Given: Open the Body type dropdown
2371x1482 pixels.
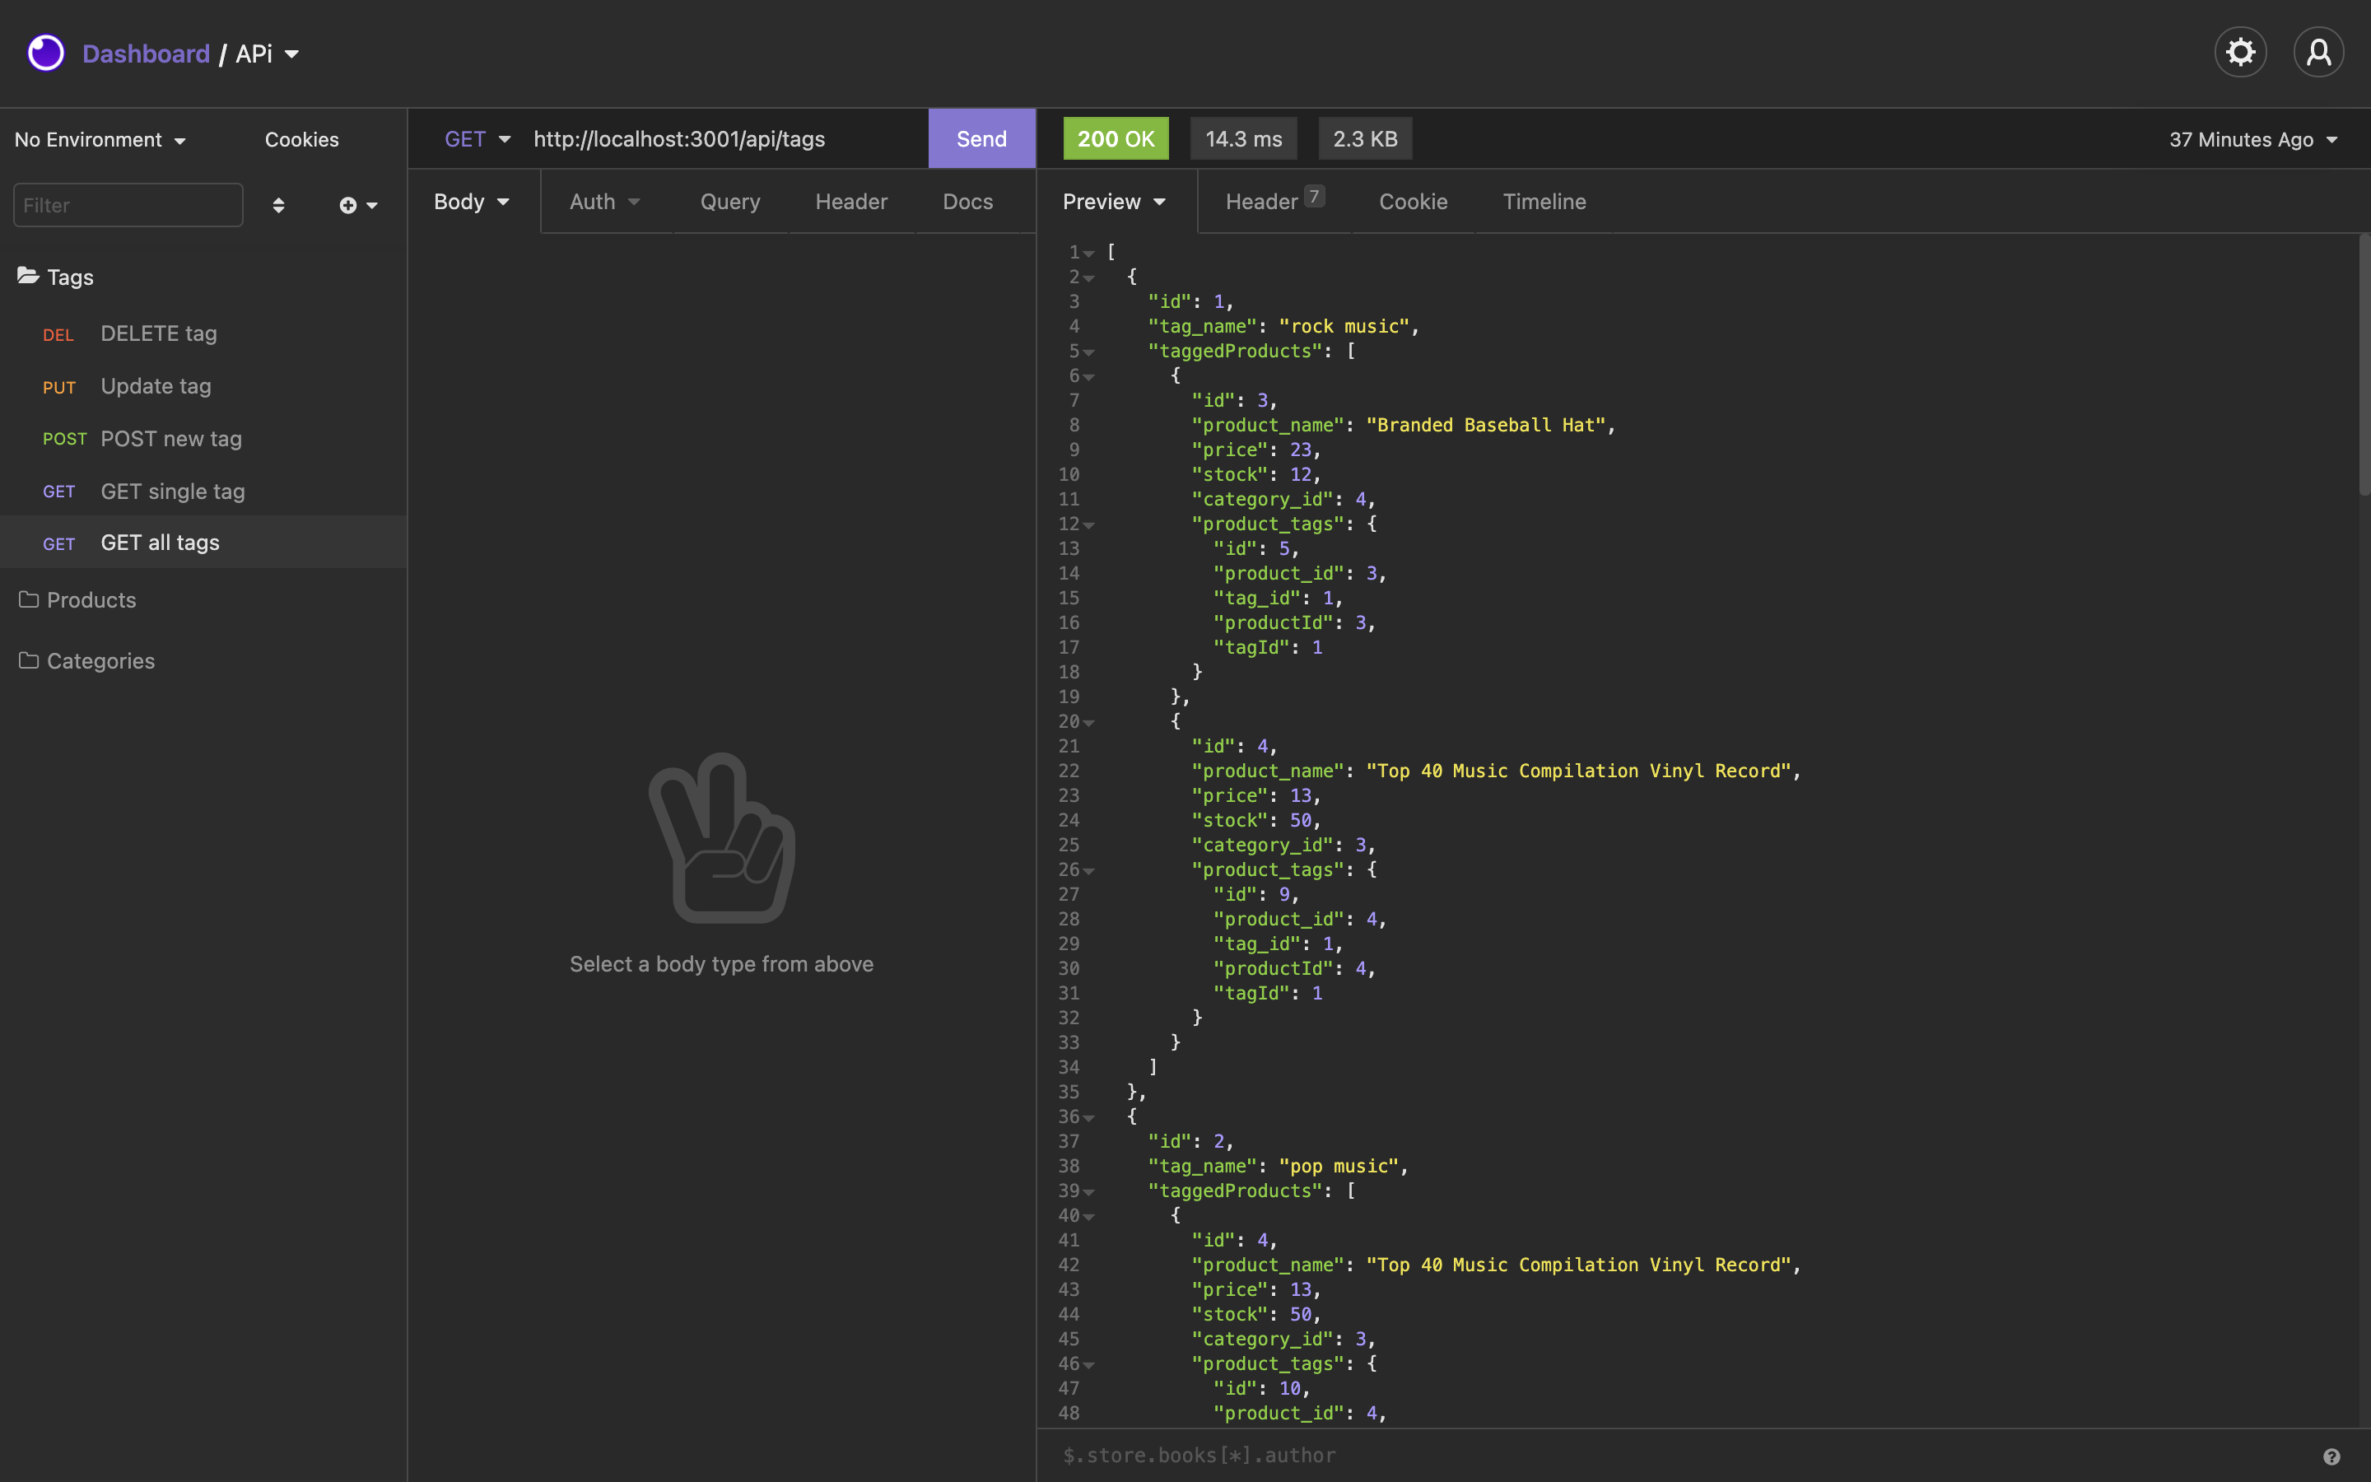Looking at the screenshot, I should click(473, 201).
